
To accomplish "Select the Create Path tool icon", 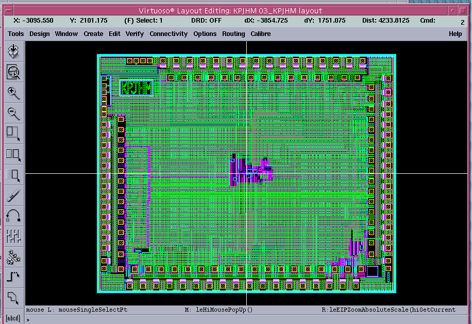I will pos(13,278).
